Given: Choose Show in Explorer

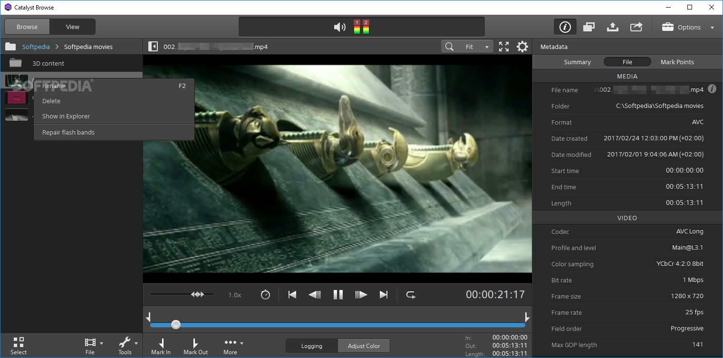Looking at the screenshot, I should click(114, 116).
